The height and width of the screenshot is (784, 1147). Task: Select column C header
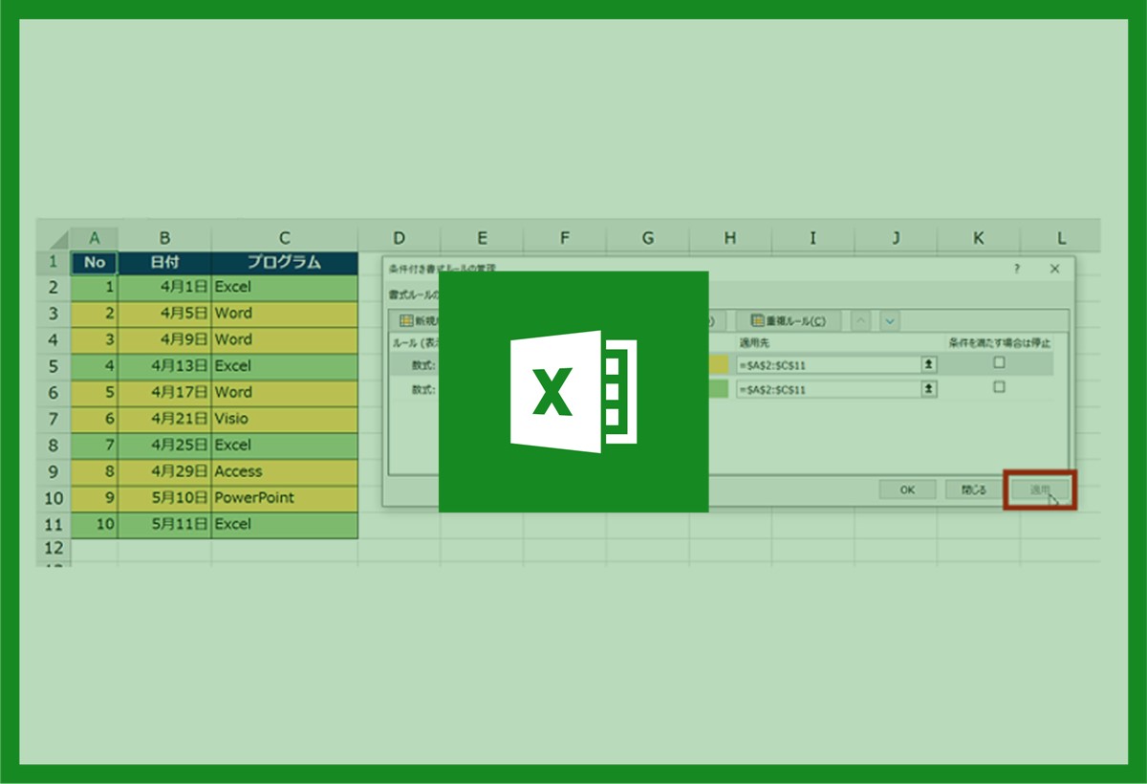pyautogui.click(x=284, y=238)
